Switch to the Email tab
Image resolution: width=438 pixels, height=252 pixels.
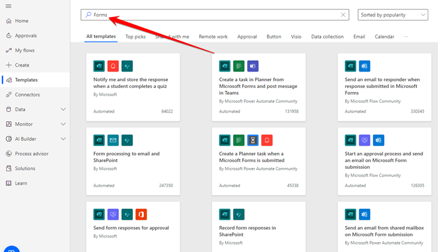click(x=359, y=37)
